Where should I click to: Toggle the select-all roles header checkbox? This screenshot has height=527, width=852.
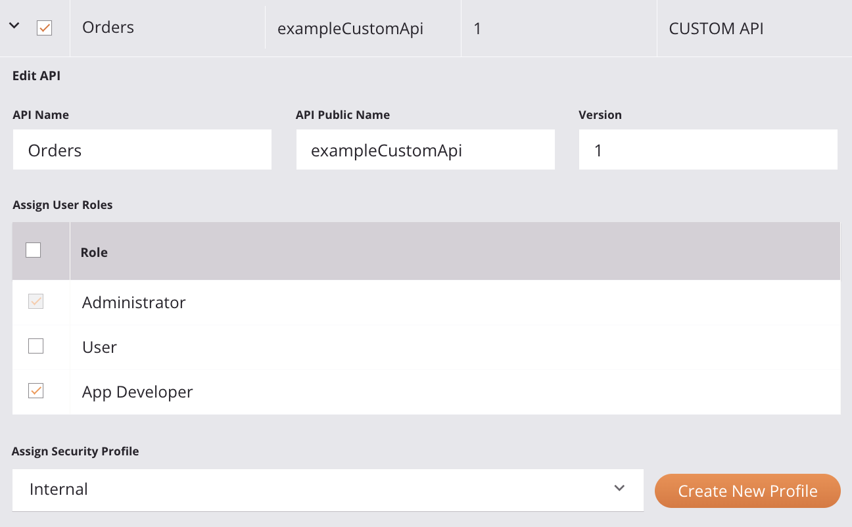(33, 250)
